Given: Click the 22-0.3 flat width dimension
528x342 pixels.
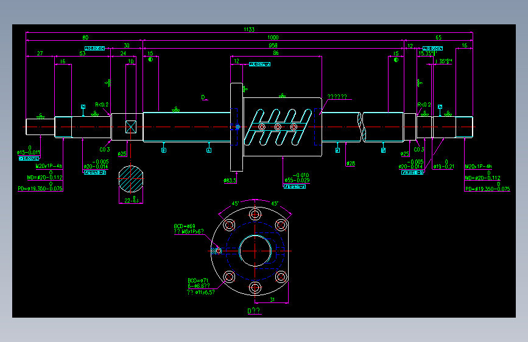Looking at the screenshot, I should [x=132, y=199].
